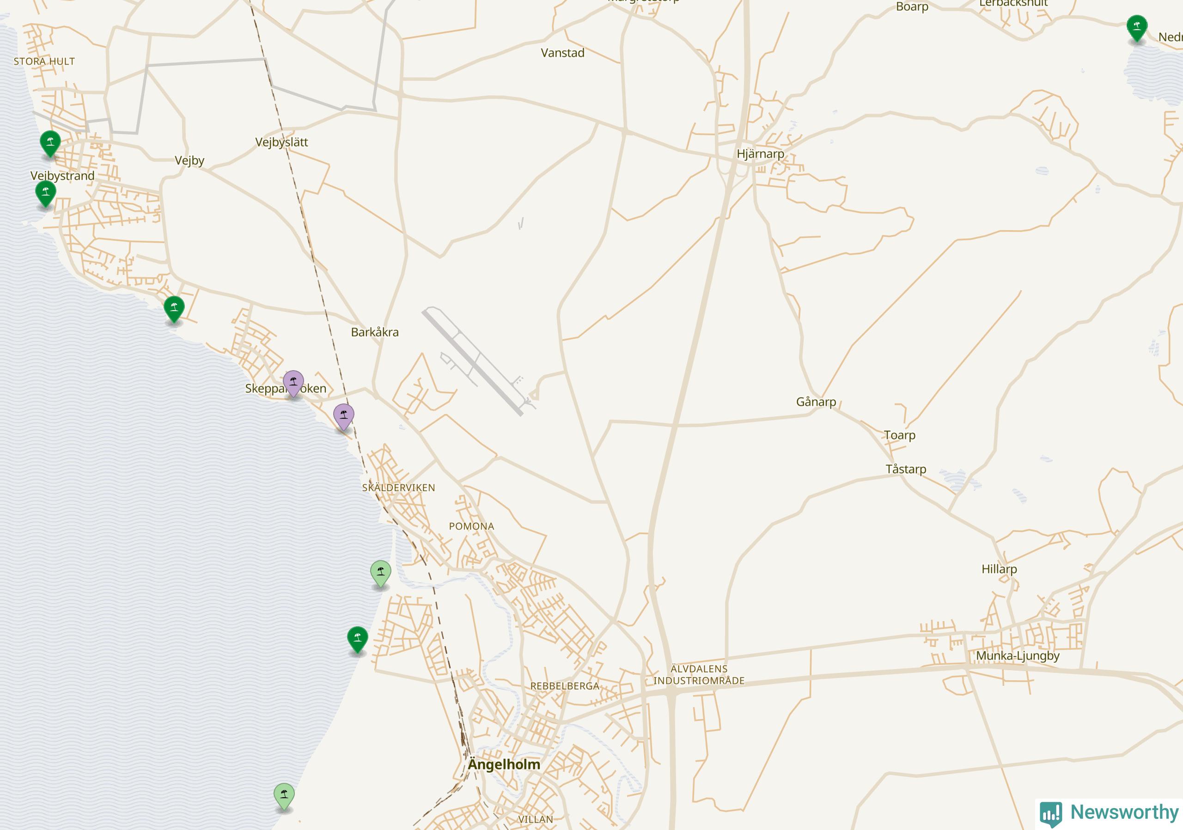The height and width of the screenshot is (830, 1183).
Task: Select the dark green beach marker south of Vejby
Action: 174,309
